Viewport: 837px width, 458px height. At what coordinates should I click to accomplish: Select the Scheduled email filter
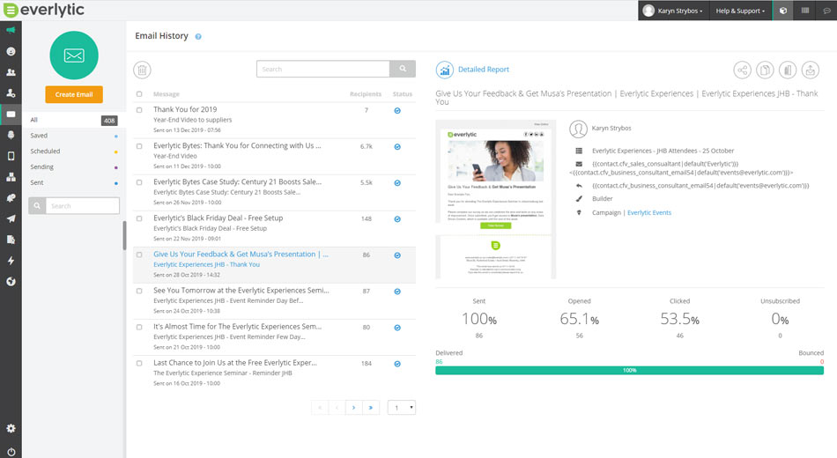(46, 151)
